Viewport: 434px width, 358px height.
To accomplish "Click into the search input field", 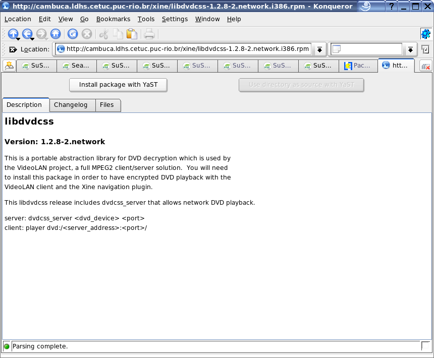I will 366,49.
